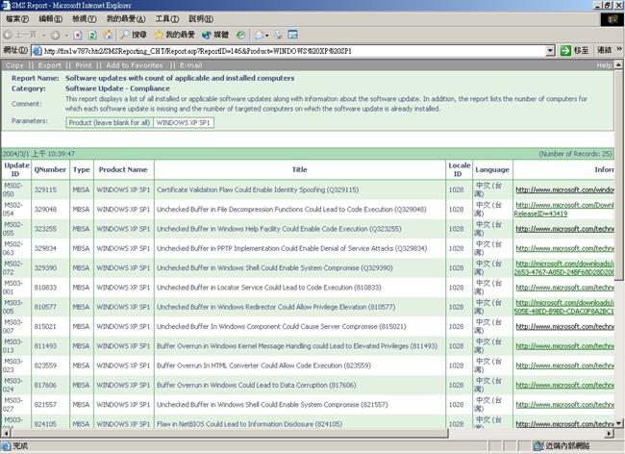Click the address bar URL field
The height and width of the screenshot is (454, 625).
pos(293,51)
